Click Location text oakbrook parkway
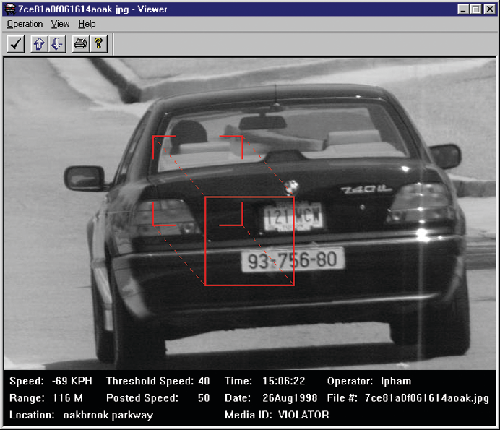 point(108,415)
